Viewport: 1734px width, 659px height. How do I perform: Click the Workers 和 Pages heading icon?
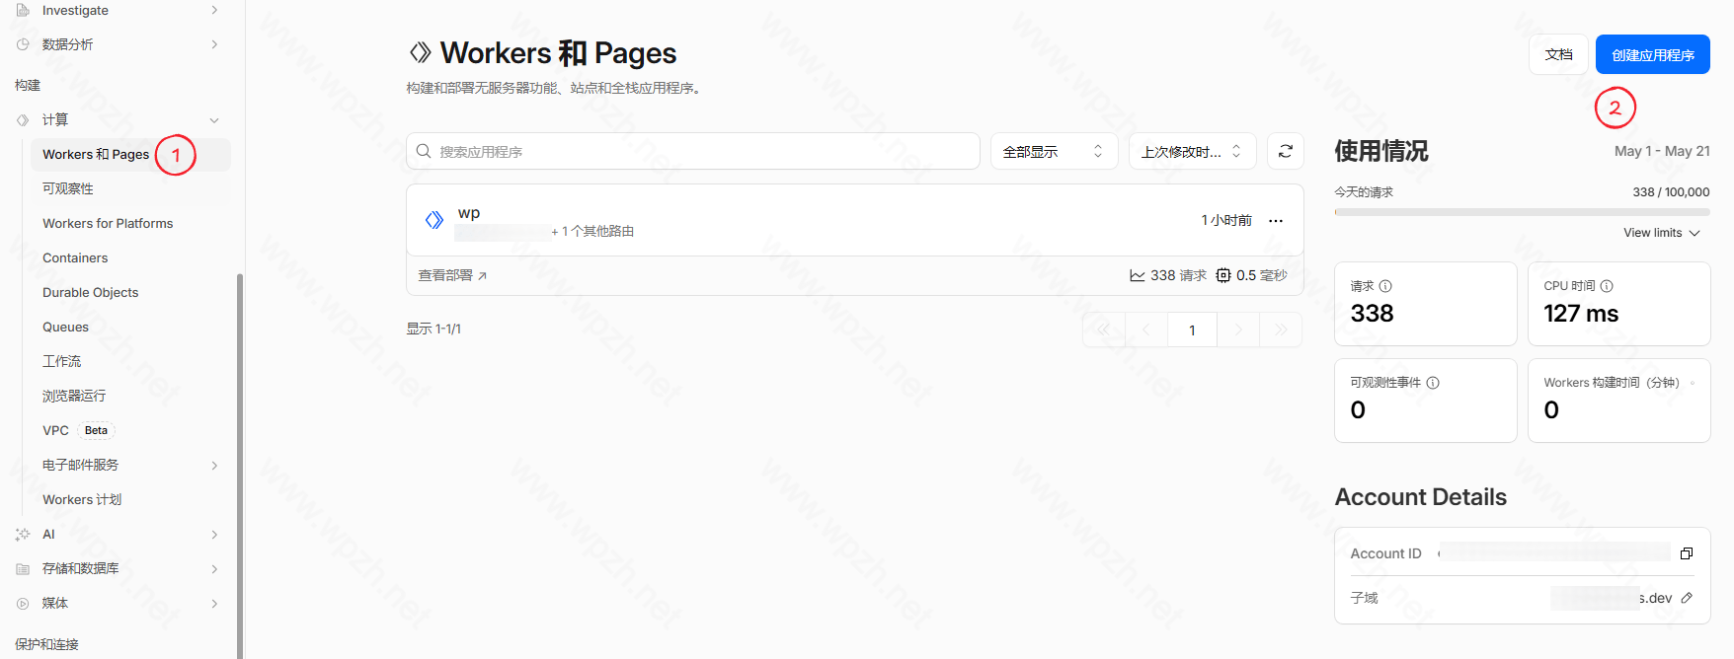421,52
